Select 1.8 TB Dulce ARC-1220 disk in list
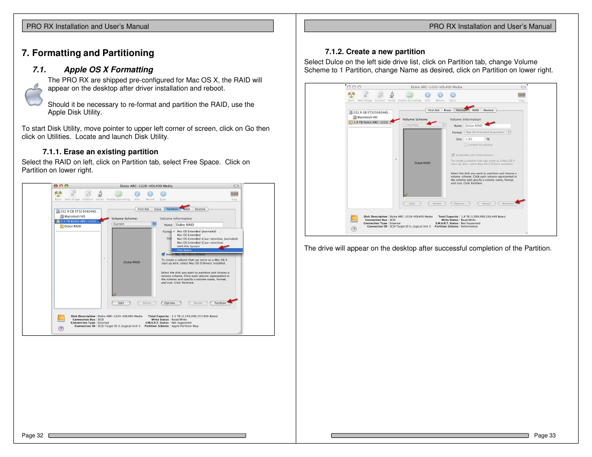 point(371,122)
